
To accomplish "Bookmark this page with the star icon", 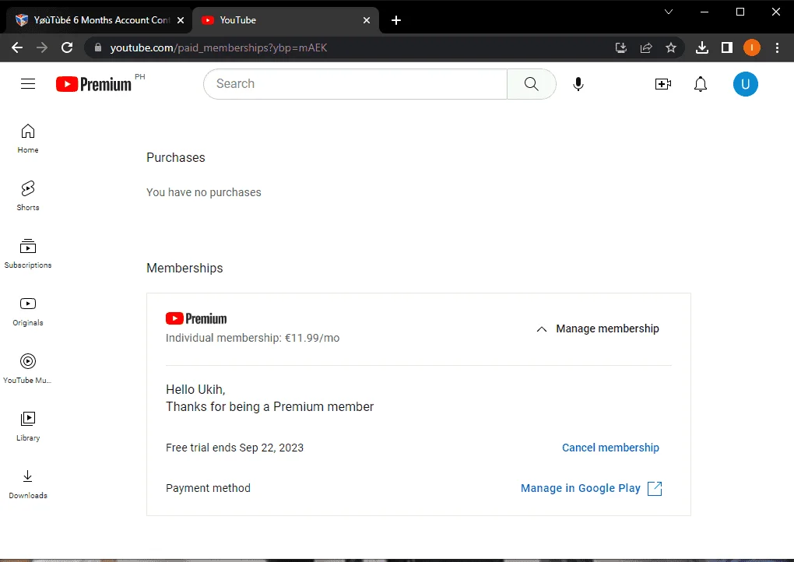I will click(671, 47).
